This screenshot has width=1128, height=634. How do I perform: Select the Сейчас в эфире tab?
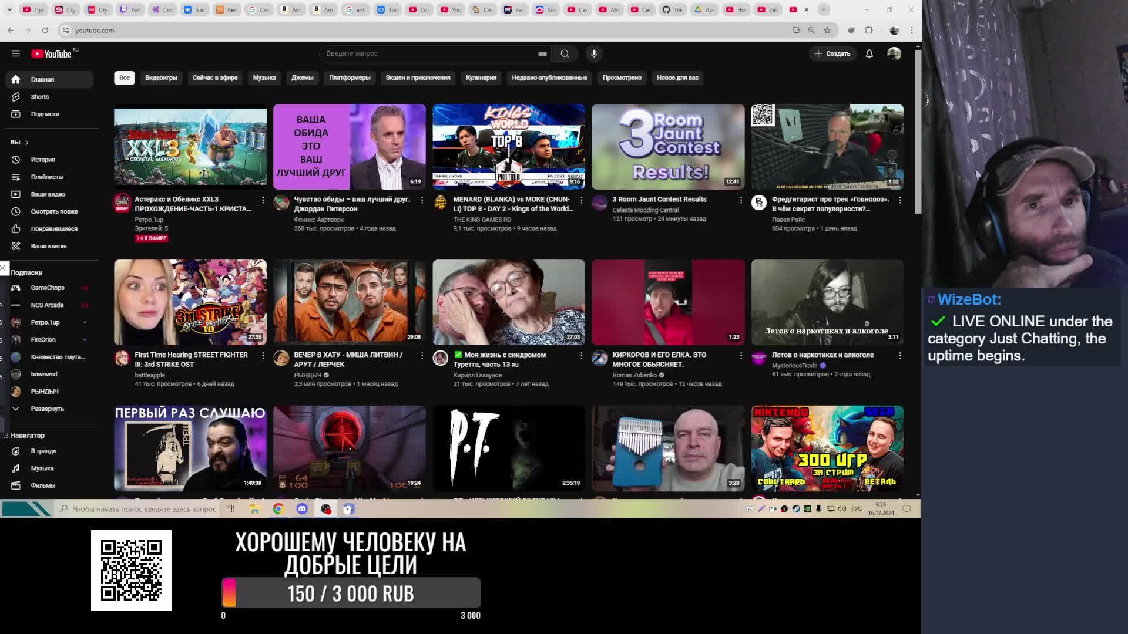(215, 77)
